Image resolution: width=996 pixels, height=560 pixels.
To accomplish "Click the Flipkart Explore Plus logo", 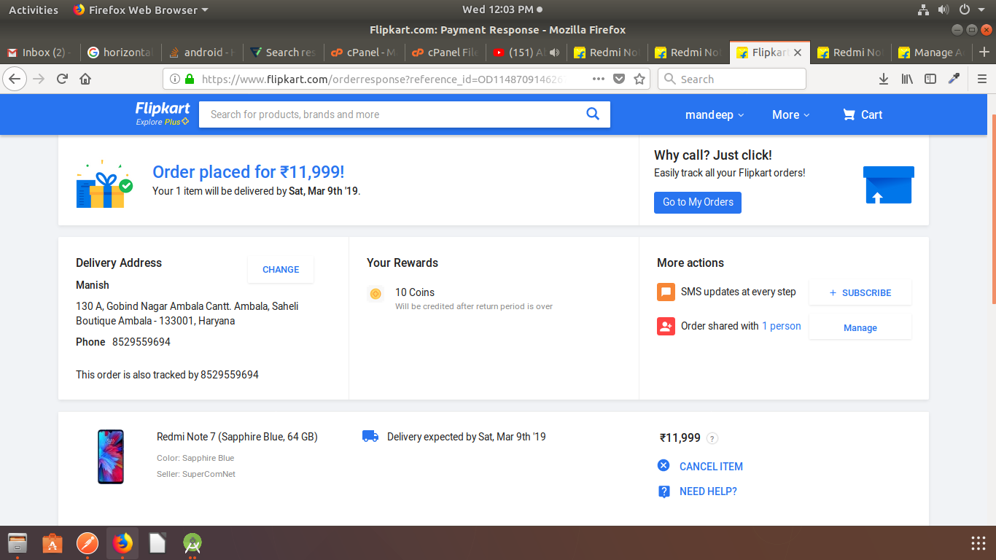I will click(163, 114).
